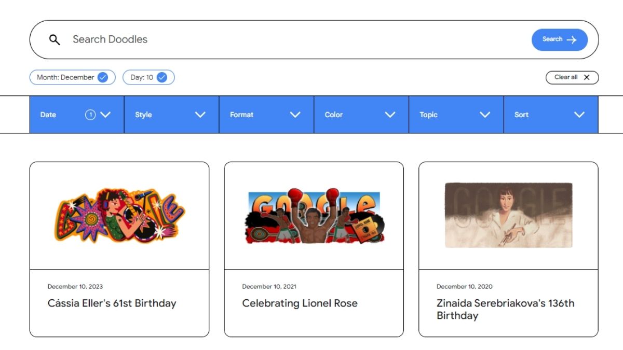Expand the Format filter menu
Image resolution: width=623 pixels, height=350 pixels.
point(266,115)
